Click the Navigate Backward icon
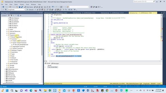166x93 pixels. 3,7
